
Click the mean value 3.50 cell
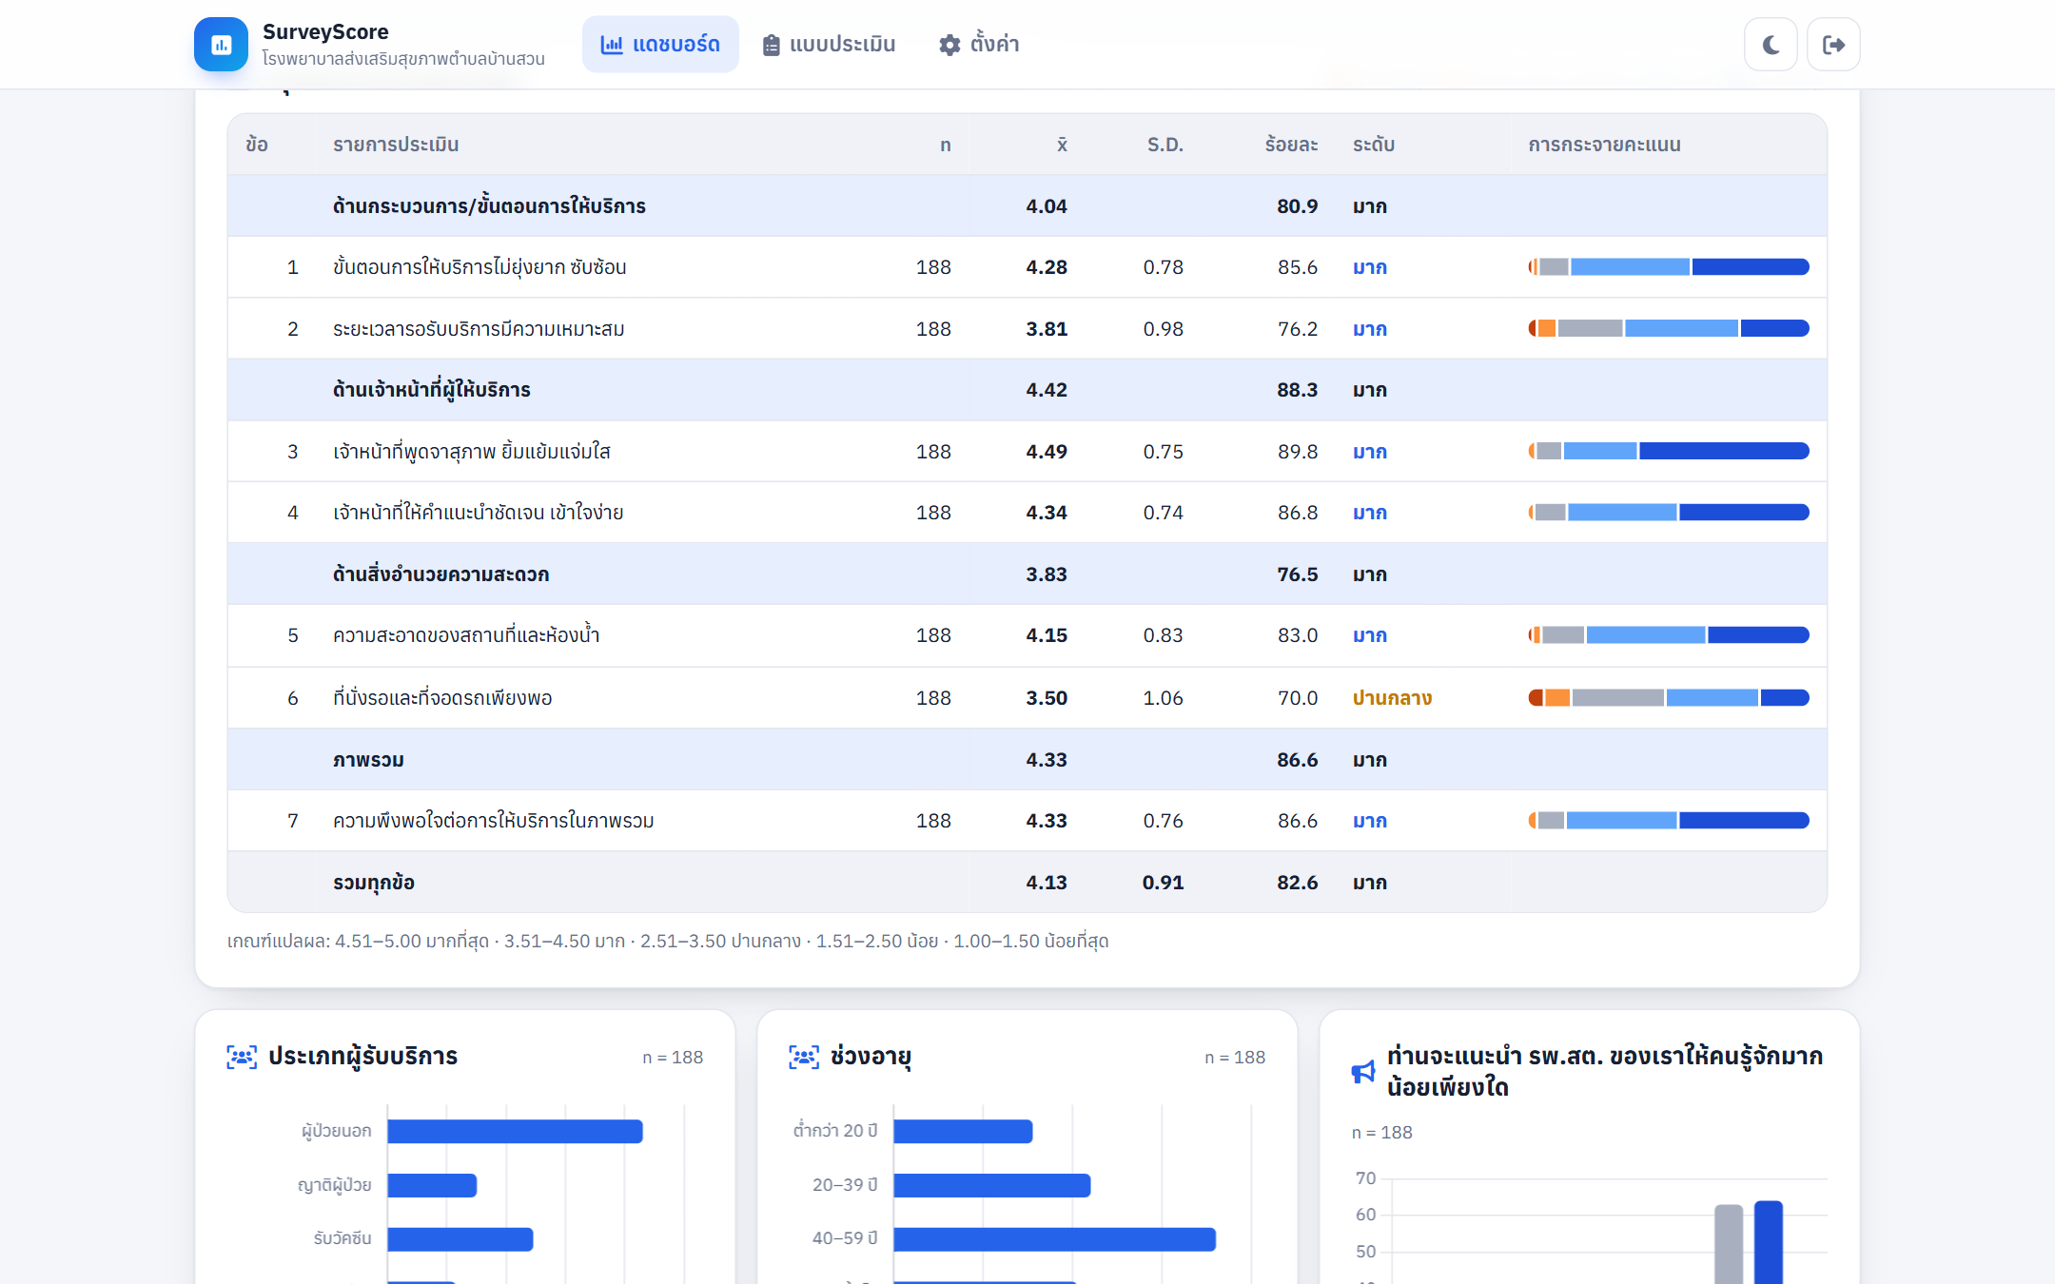click(x=1047, y=698)
